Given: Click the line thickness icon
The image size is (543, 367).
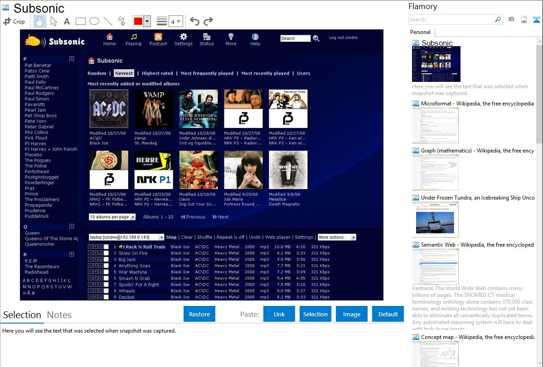Looking at the screenshot, I should point(161,21).
